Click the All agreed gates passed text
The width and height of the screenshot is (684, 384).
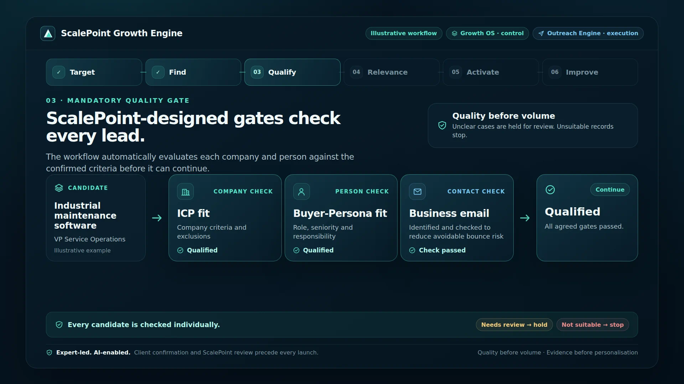pos(584,226)
